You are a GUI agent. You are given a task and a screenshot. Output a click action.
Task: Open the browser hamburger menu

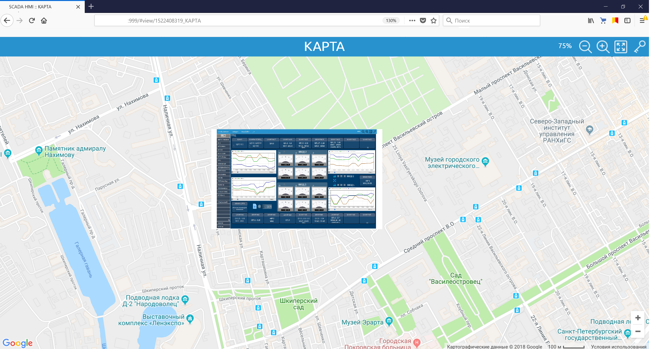click(642, 21)
